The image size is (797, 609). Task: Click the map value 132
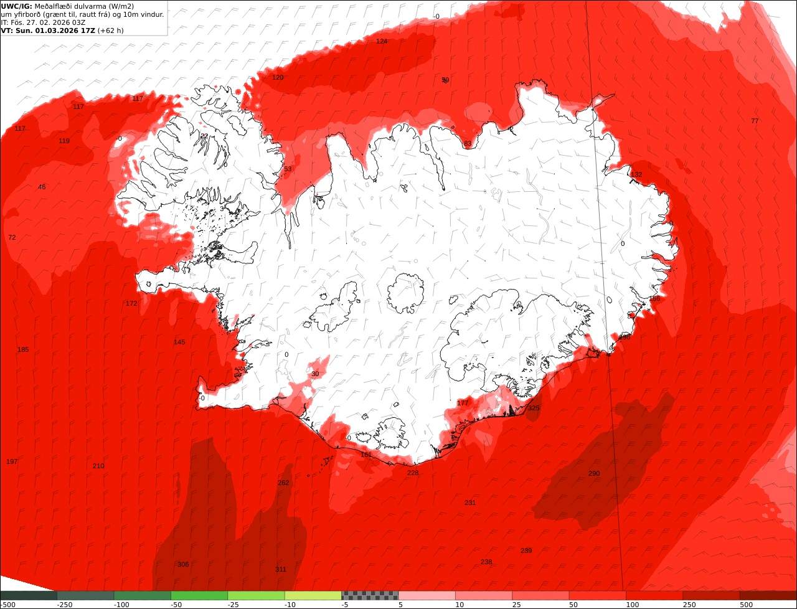coord(636,174)
